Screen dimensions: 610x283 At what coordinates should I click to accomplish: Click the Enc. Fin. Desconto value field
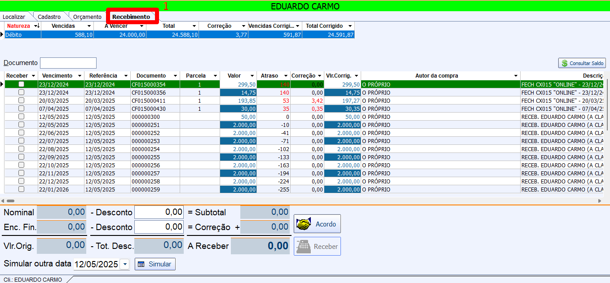click(159, 227)
